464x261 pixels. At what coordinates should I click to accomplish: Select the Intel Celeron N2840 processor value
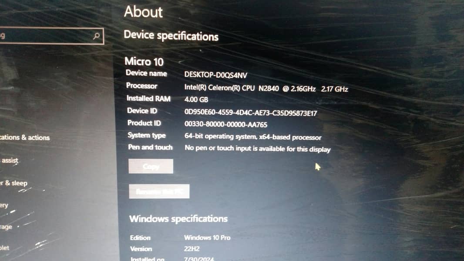(x=266, y=88)
